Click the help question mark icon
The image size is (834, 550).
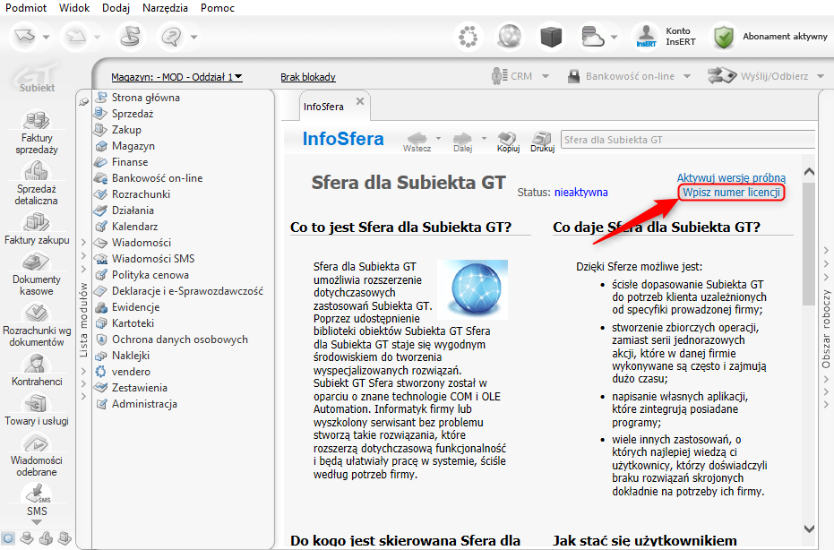coord(171,37)
